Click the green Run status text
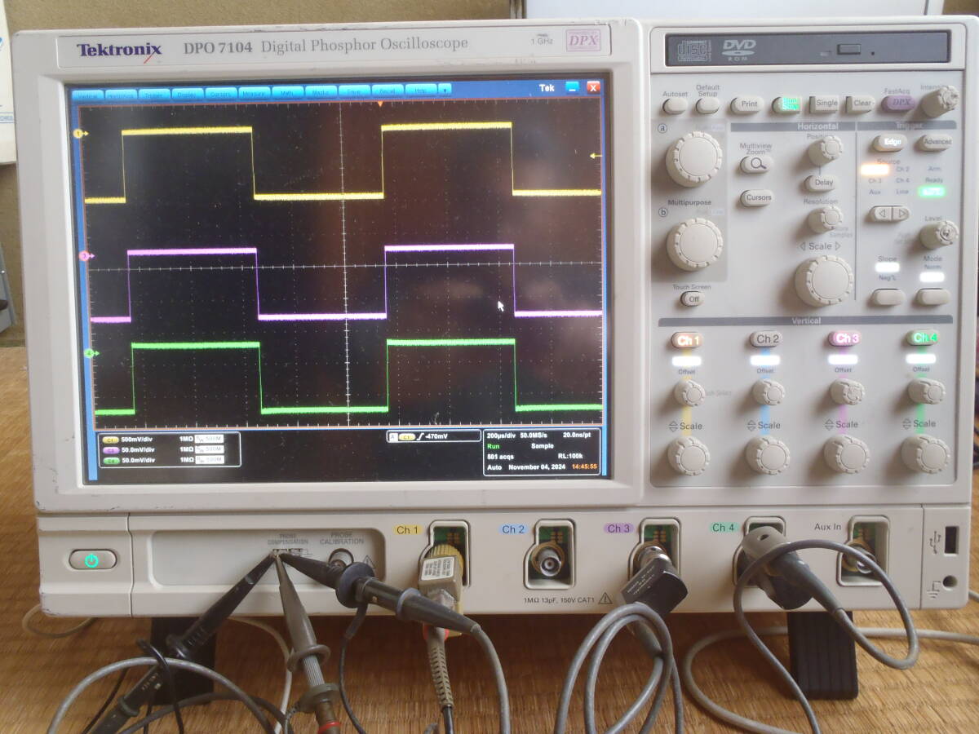Image resolution: width=979 pixels, height=734 pixels. click(492, 446)
